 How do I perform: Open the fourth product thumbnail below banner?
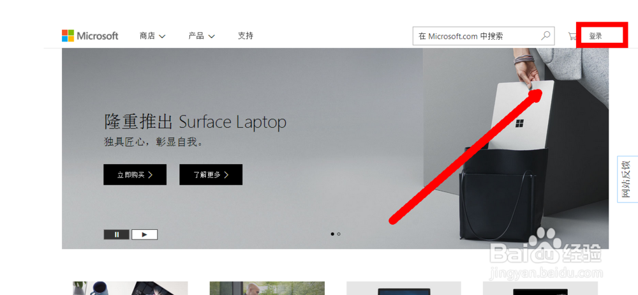coord(540,288)
